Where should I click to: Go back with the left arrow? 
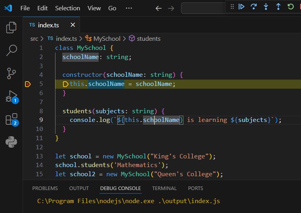coord(158,8)
